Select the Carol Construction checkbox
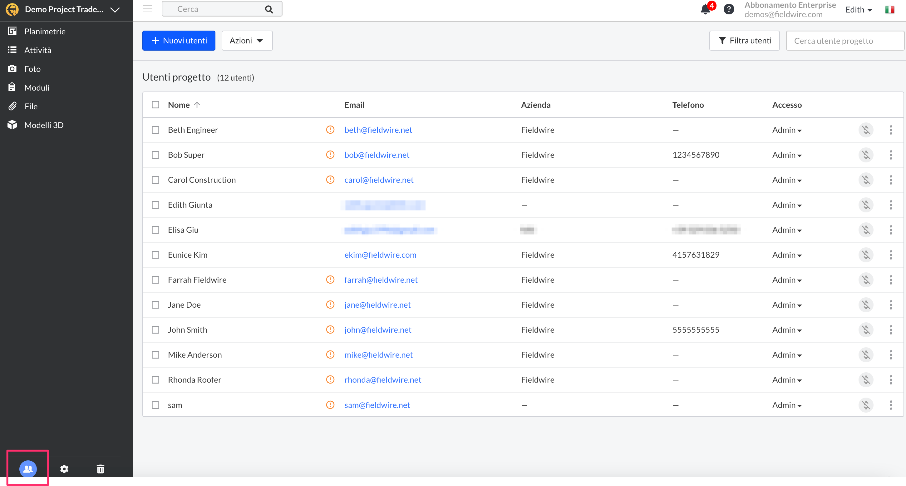Screen dimensions: 906x486 (155, 180)
